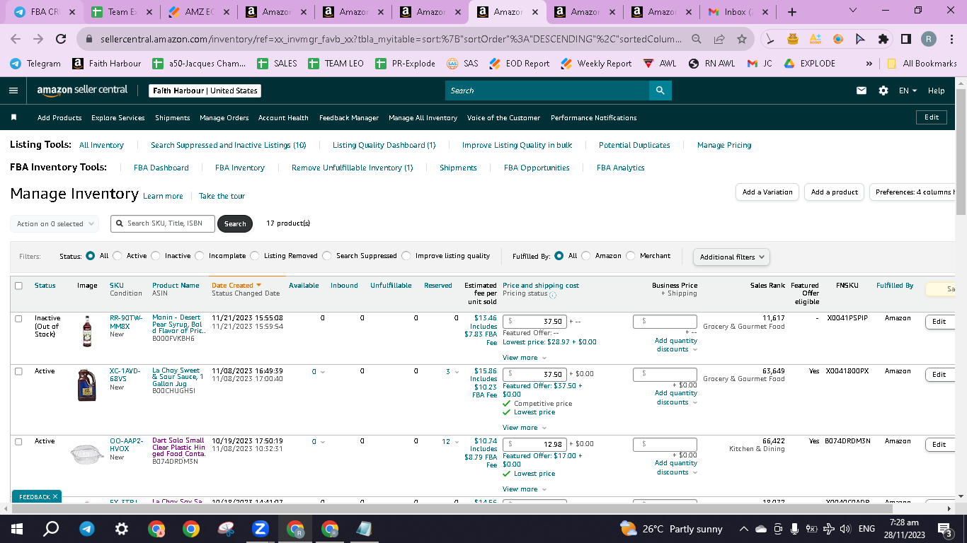Bookmark this page with star icon
The width and height of the screenshot is (967, 543).
click(741, 39)
